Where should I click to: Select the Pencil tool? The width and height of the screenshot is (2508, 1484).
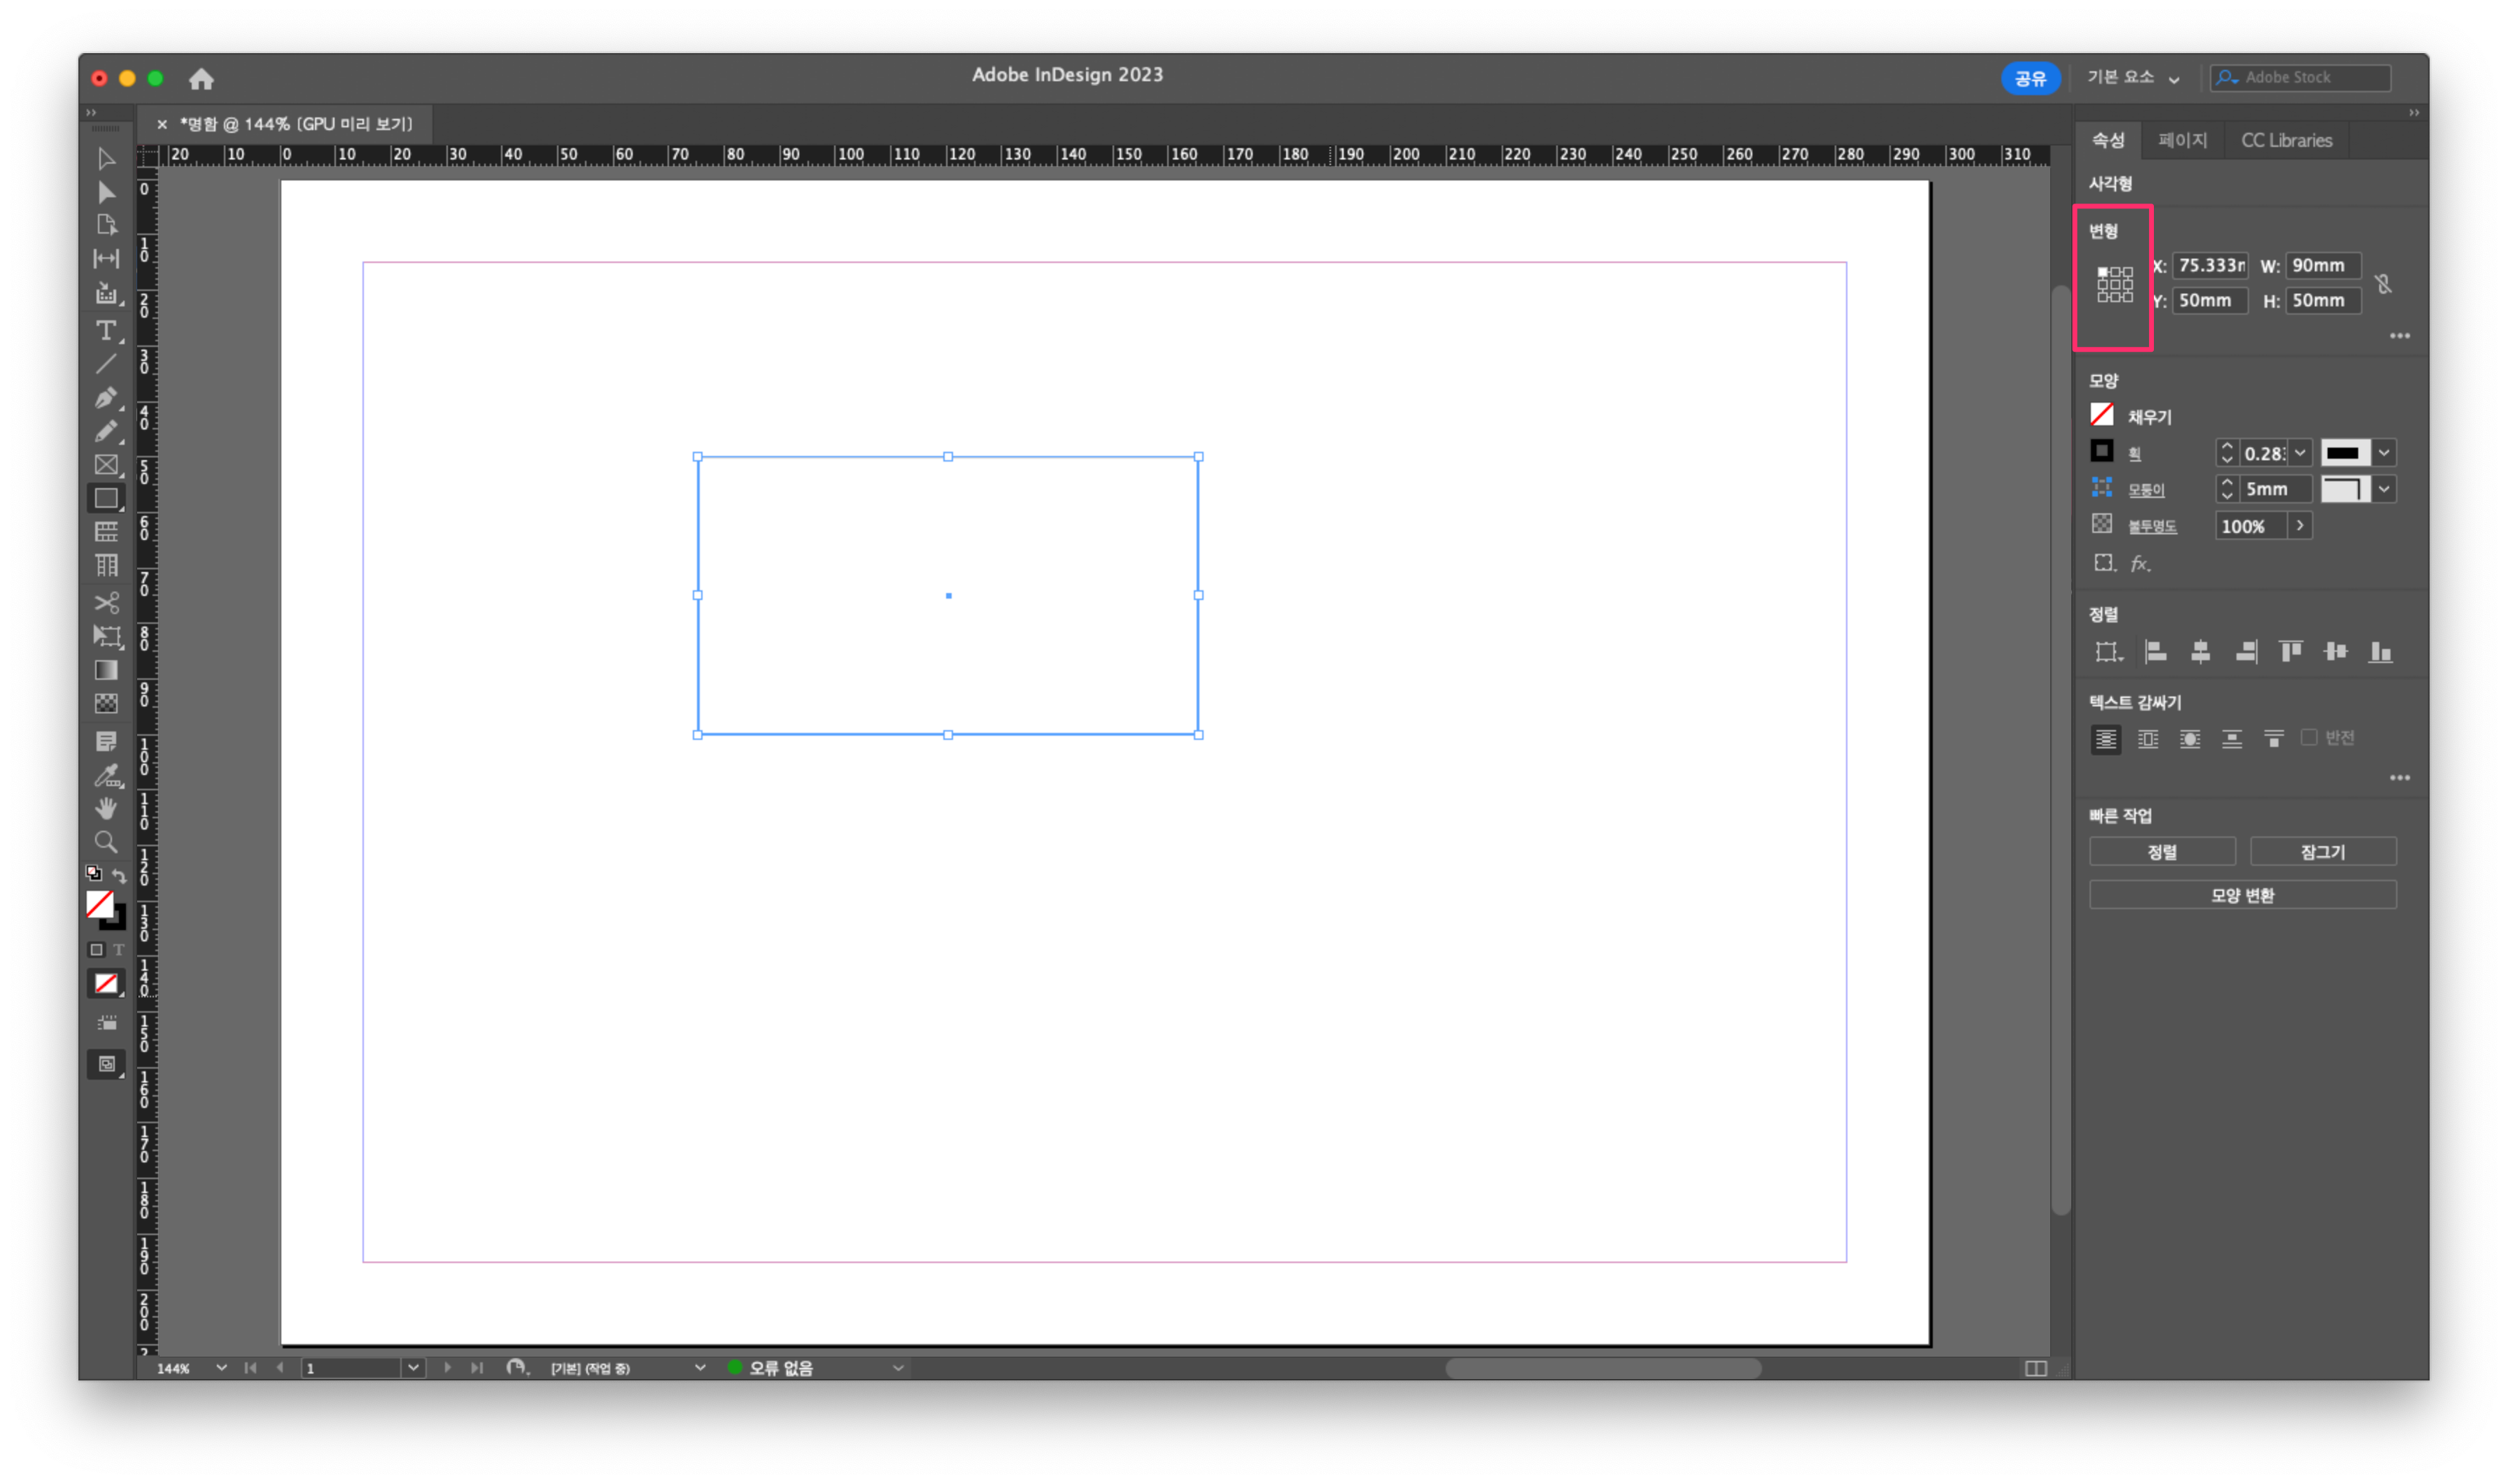(x=106, y=432)
